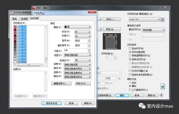179x114 pixels.
Task: Open the 着色打印 dropdown showing 传统线框
Action: point(154,30)
